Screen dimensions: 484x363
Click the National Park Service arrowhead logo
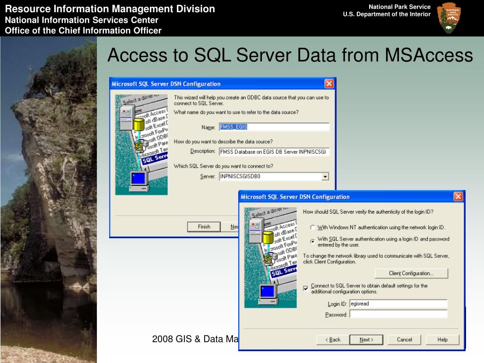pyautogui.click(x=449, y=17)
